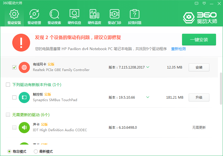Click the feedback message icon in title bar
The width and height of the screenshot is (223, 156).
click(x=197, y=3)
